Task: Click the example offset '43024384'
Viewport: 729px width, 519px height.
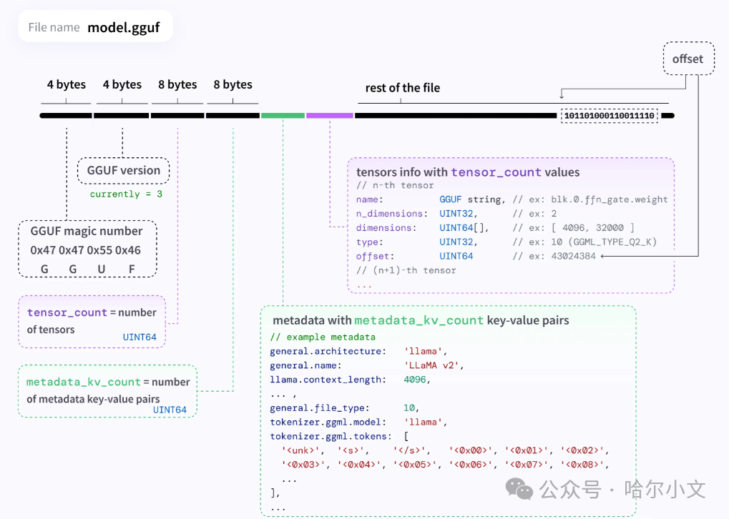Action: tap(573, 256)
